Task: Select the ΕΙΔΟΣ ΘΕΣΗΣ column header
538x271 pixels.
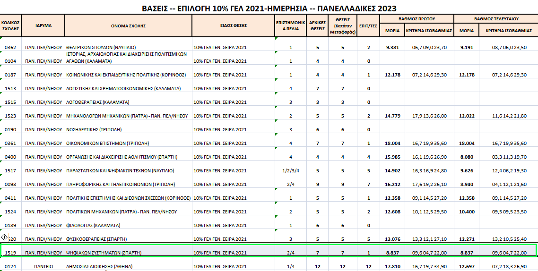Action: point(234,25)
